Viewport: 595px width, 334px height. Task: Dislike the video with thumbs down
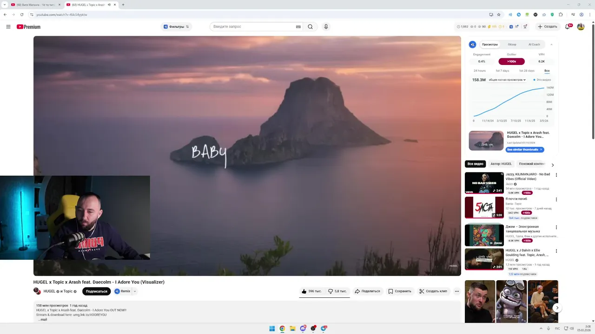click(x=337, y=291)
